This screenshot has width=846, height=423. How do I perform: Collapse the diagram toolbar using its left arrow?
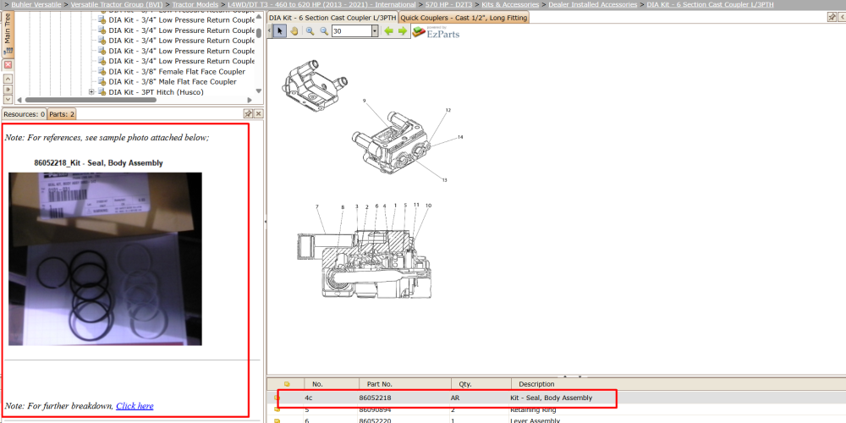(270, 31)
